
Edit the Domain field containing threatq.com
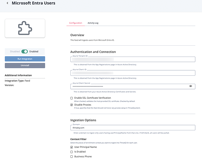tap(133, 128)
